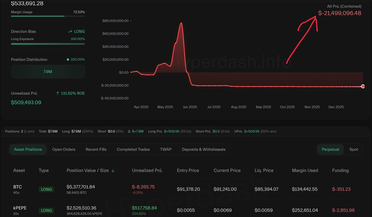Click the red endpoint marker on the PnL chart
The image size is (372, 217).
click(x=363, y=86)
